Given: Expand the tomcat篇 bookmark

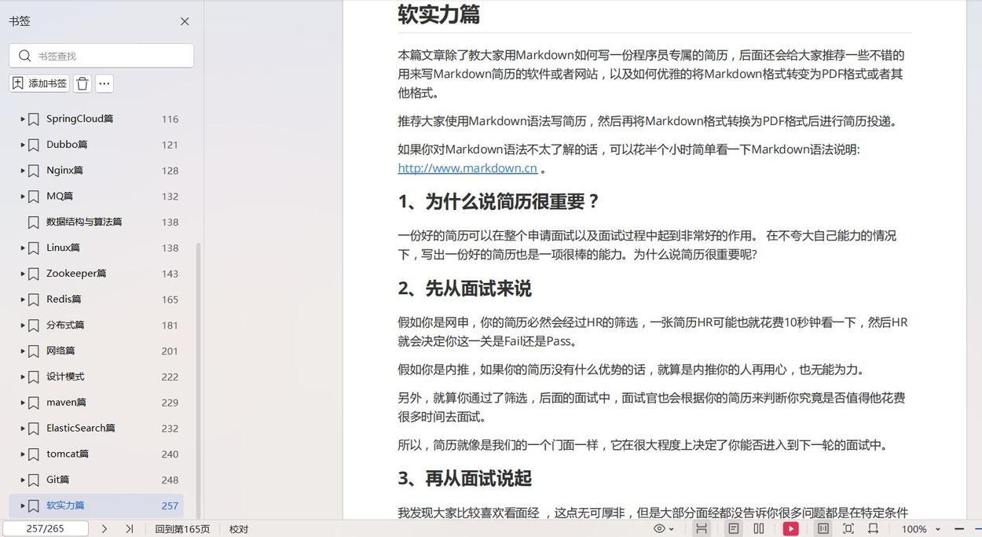Looking at the screenshot, I should pyautogui.click(x=22, y=454).
